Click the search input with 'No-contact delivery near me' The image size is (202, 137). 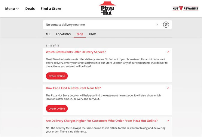click(x=99, y=25)
